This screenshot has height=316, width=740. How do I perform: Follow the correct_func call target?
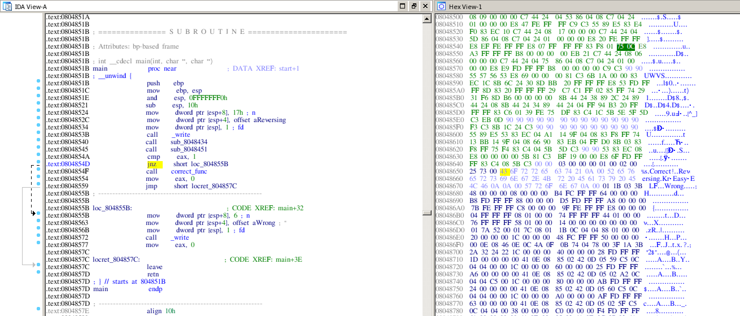(190, 171)
